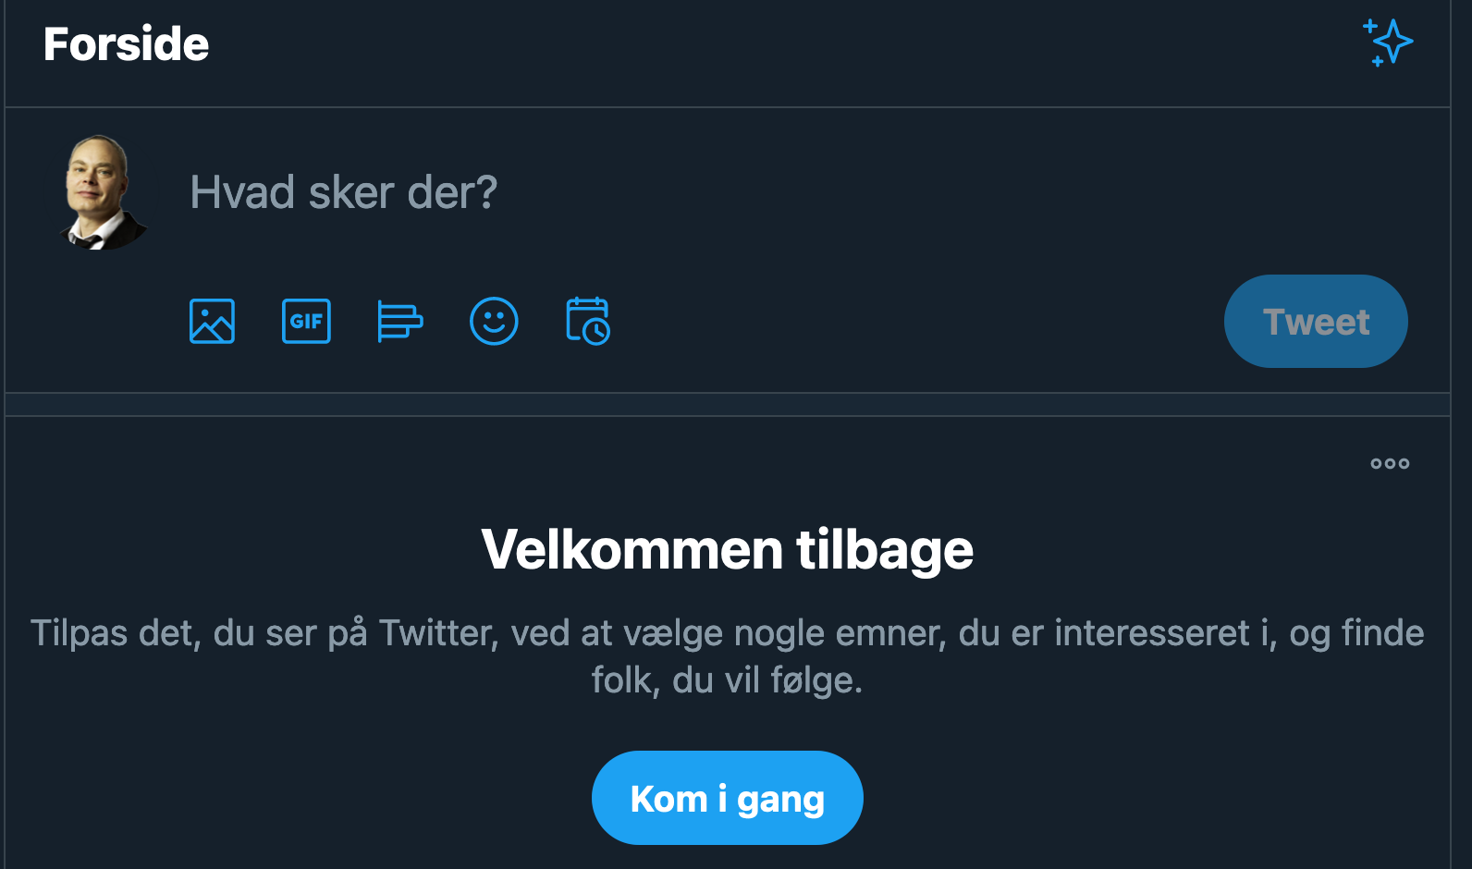Click the 'Velkommen tilbage' heading

click(x=727, y=550)
